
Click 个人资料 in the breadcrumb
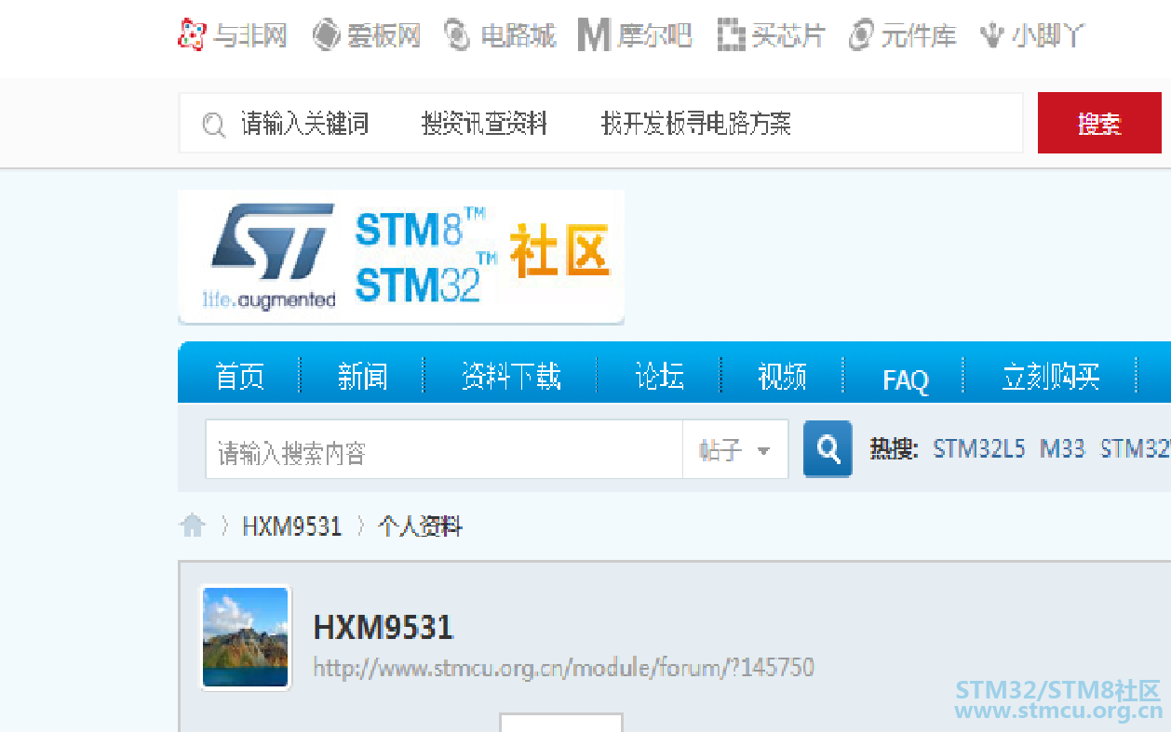pyautogui.click(x=420, y=526)
